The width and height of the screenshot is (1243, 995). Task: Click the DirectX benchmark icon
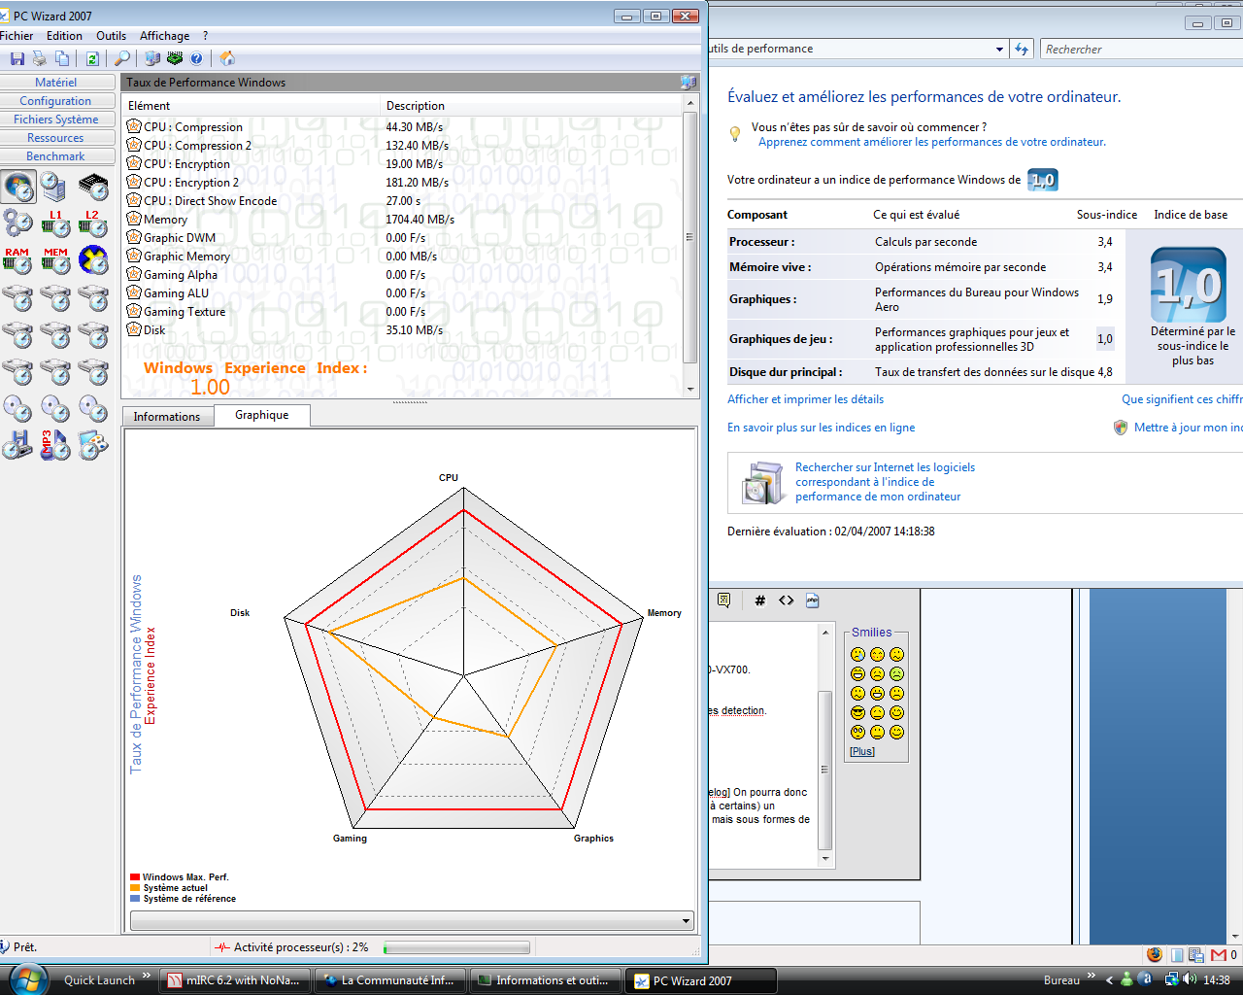coord(93,260)
